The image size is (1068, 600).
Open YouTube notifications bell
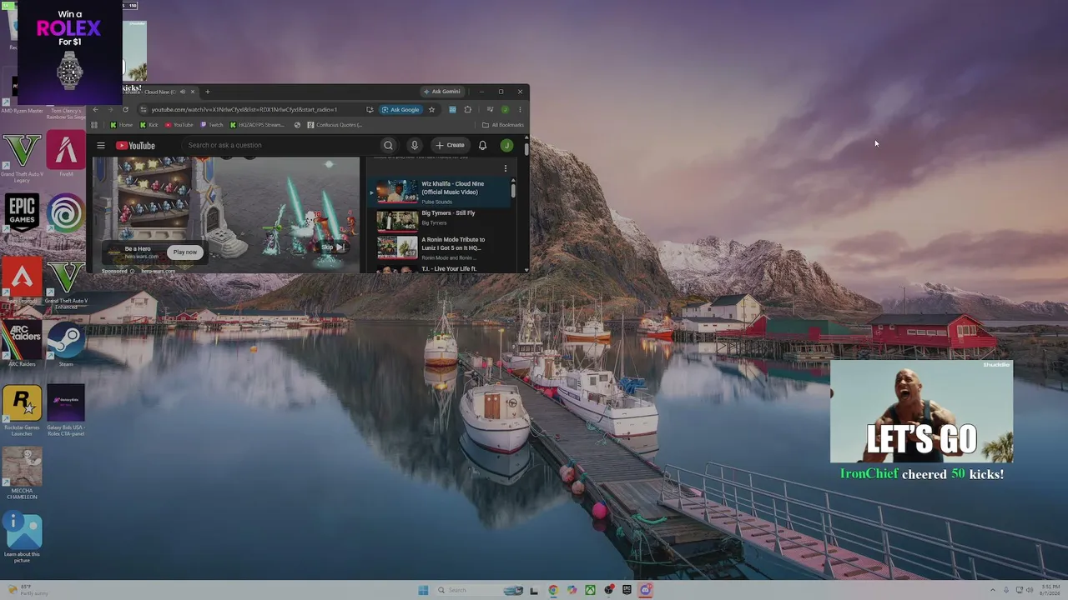[x=482, y=145]
